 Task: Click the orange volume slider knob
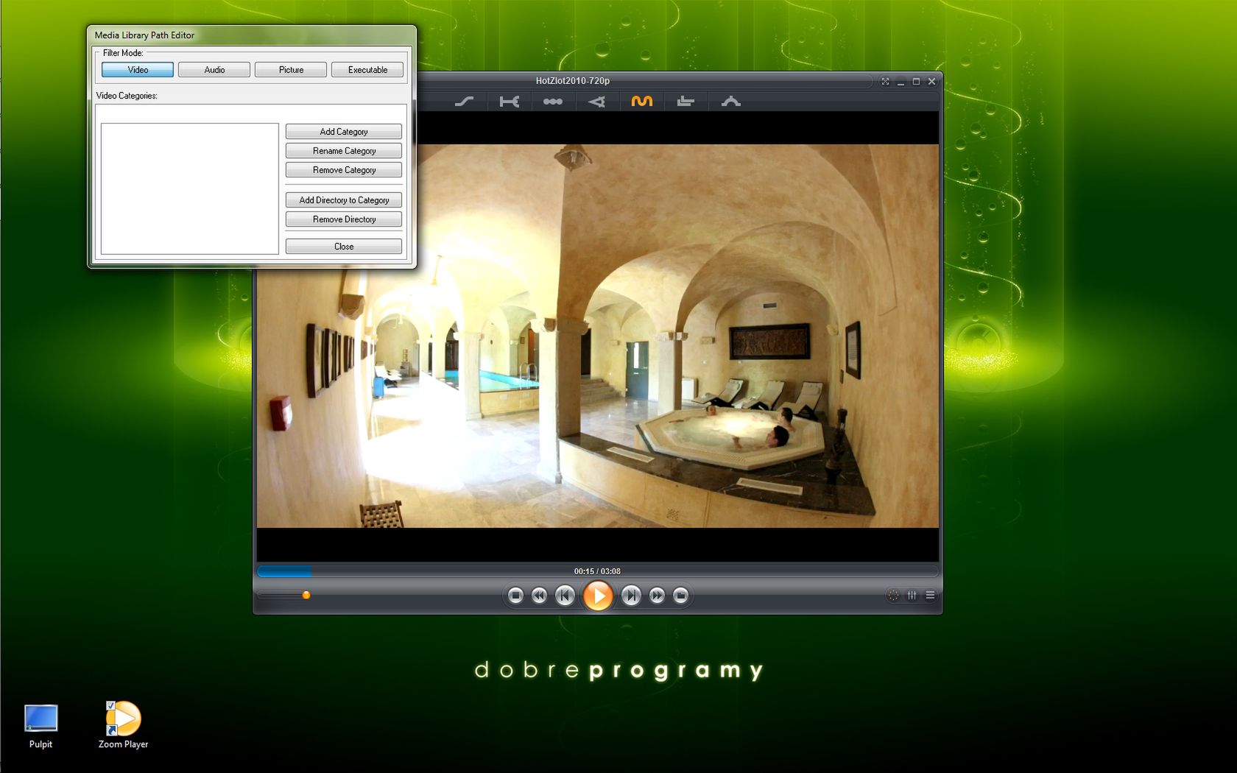(x=306, y=595)
